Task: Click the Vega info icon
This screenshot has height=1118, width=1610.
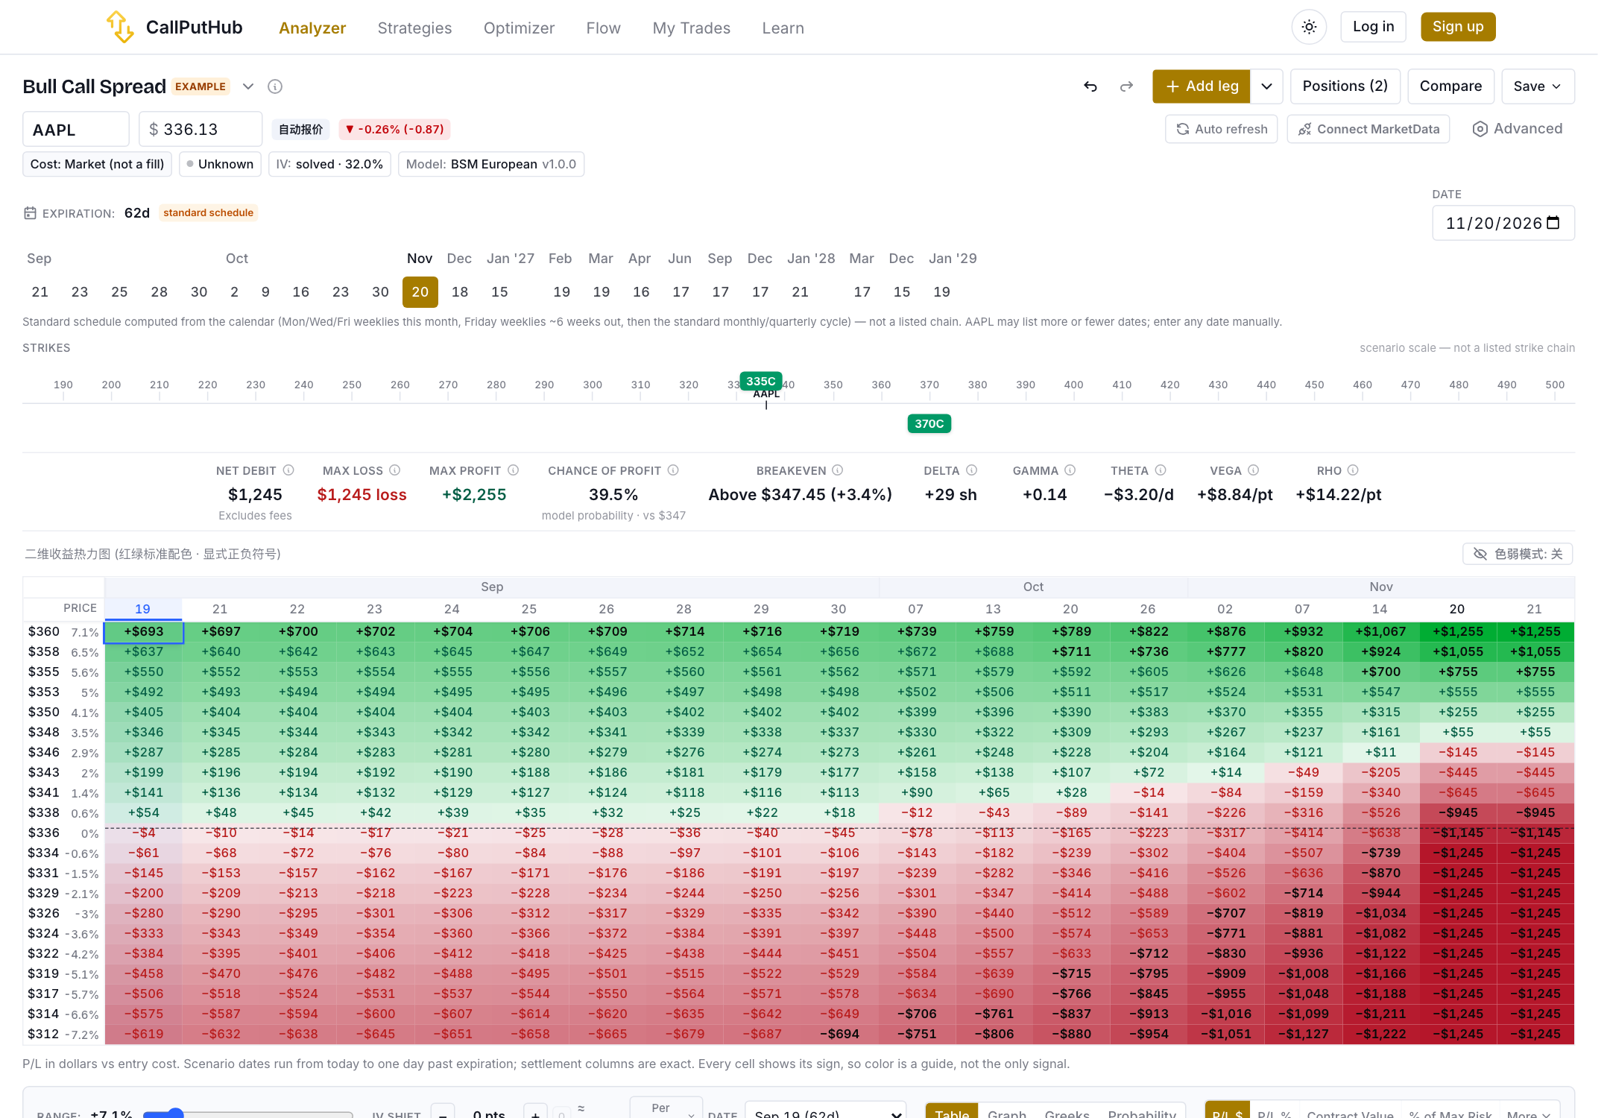Action: [1254, 470]
